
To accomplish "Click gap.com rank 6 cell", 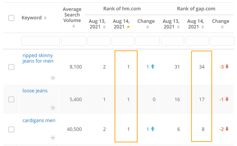I will [x=179, y=129].
